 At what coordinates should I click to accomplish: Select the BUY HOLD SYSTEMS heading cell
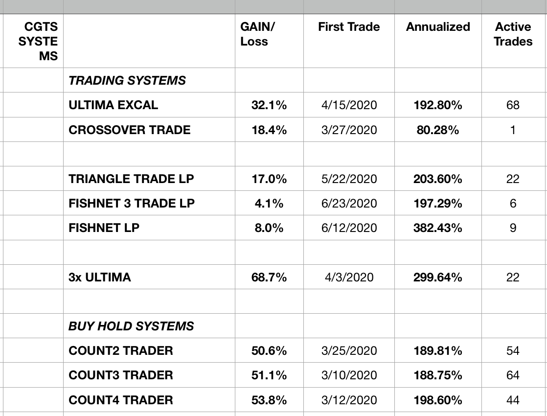131,326
